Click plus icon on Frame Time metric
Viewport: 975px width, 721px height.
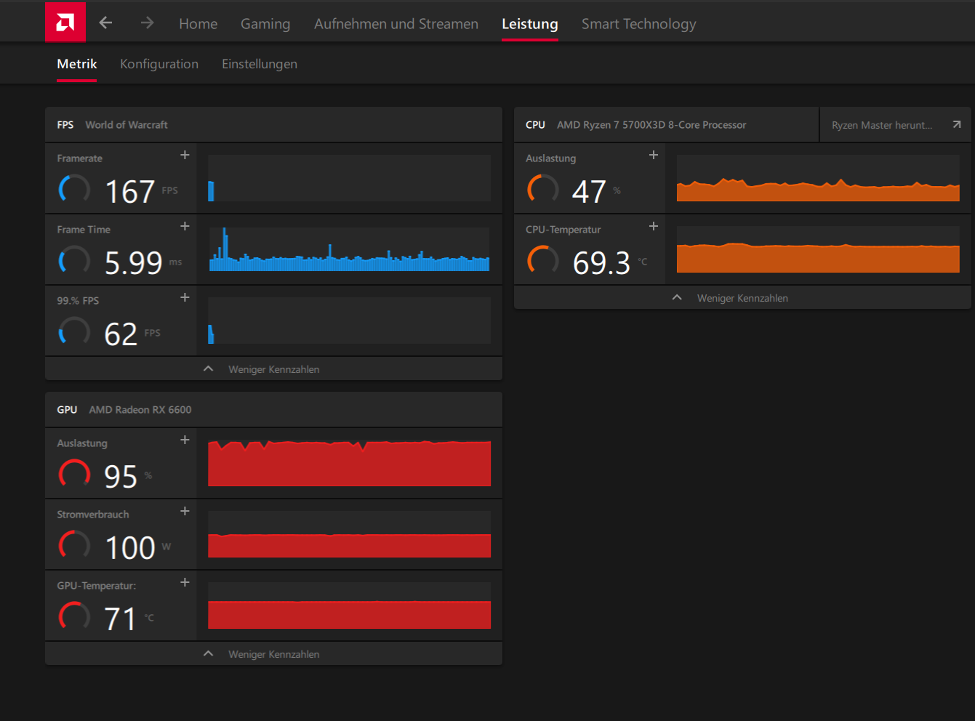click(185, 226)
